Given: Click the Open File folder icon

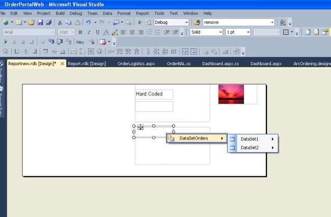Looking at the screenshot, I should click(x=32, y=22).
